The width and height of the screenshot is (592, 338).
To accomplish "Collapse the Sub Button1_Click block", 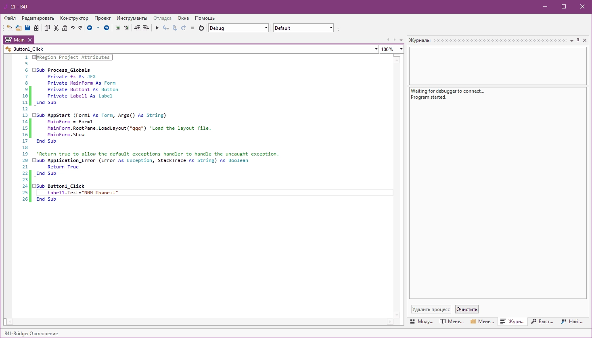I will pos(34,186).
